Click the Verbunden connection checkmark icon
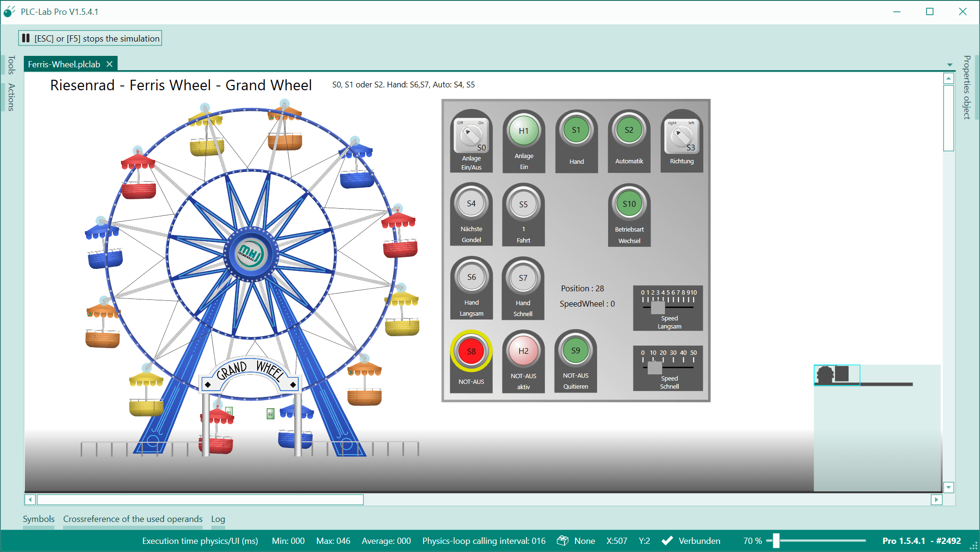This screenshot has width=980, height=552. tap(667, 541)
